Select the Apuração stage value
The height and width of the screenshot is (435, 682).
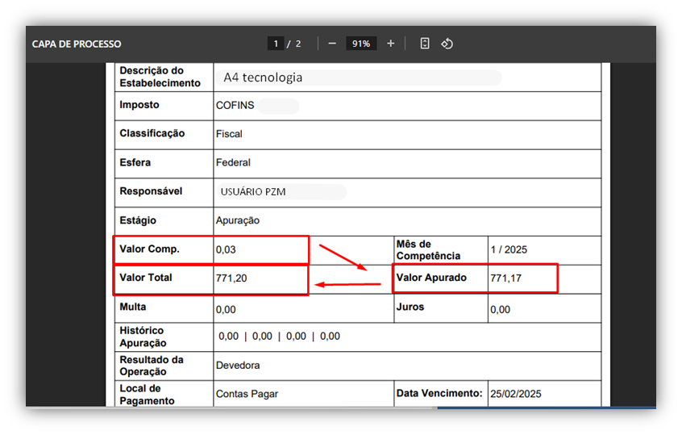pyautogui.click(x=237, y=220)
